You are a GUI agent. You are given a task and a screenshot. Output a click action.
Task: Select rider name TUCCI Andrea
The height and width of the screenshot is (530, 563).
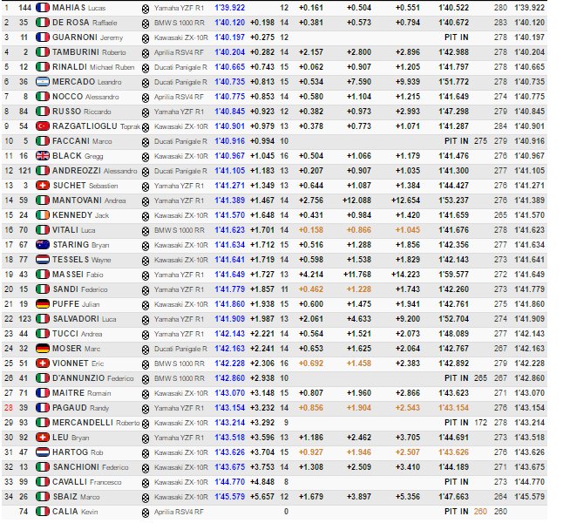(78, 334)
